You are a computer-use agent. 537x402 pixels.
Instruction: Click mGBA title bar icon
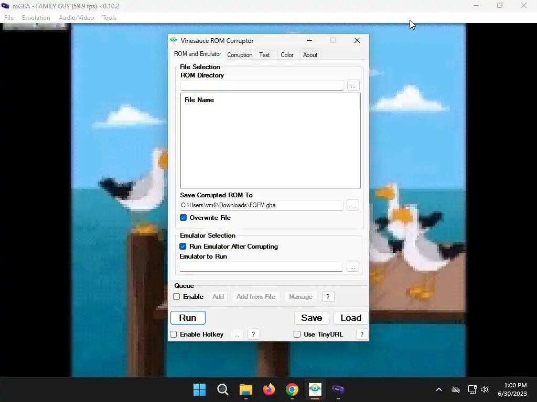5,6
